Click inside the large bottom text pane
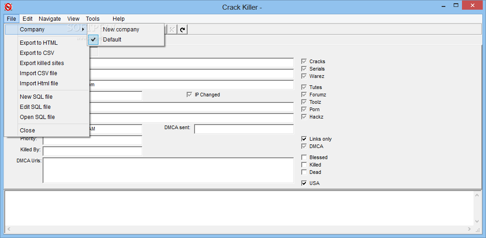486x238 pixels. (239, 208)
